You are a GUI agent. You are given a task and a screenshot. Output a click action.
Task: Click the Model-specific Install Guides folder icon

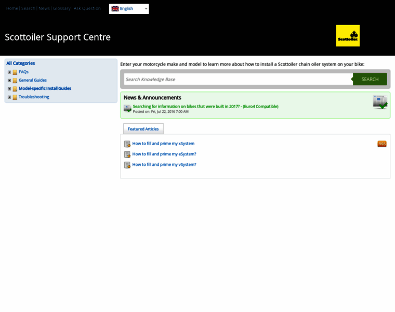[15, 89]
